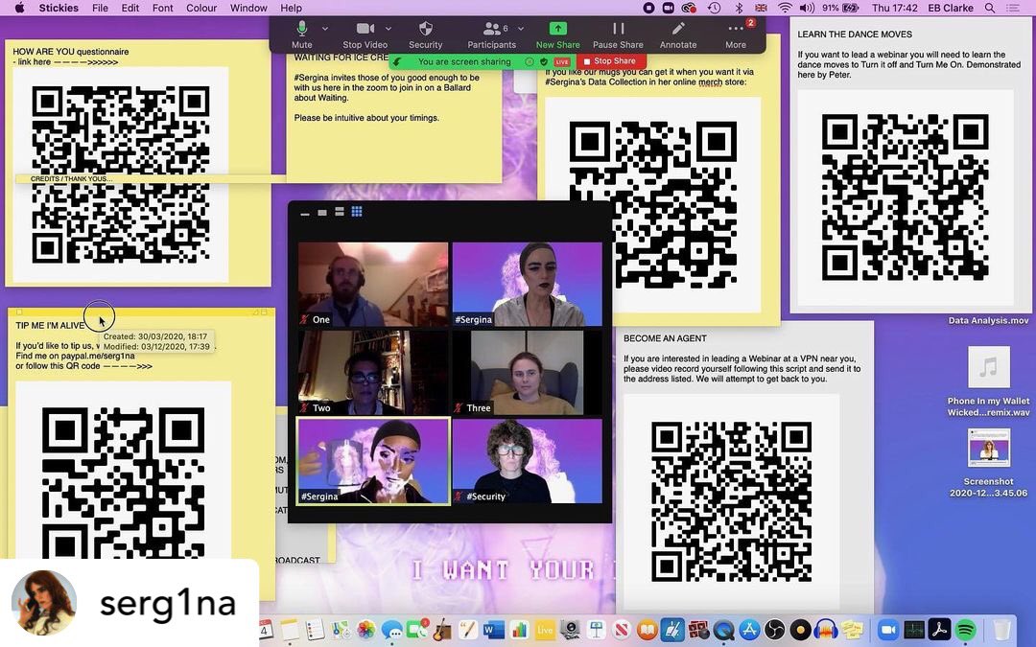Open the Zoom Security shield menu
This screenshot has height=647, width=1036.
pos(426,35)
